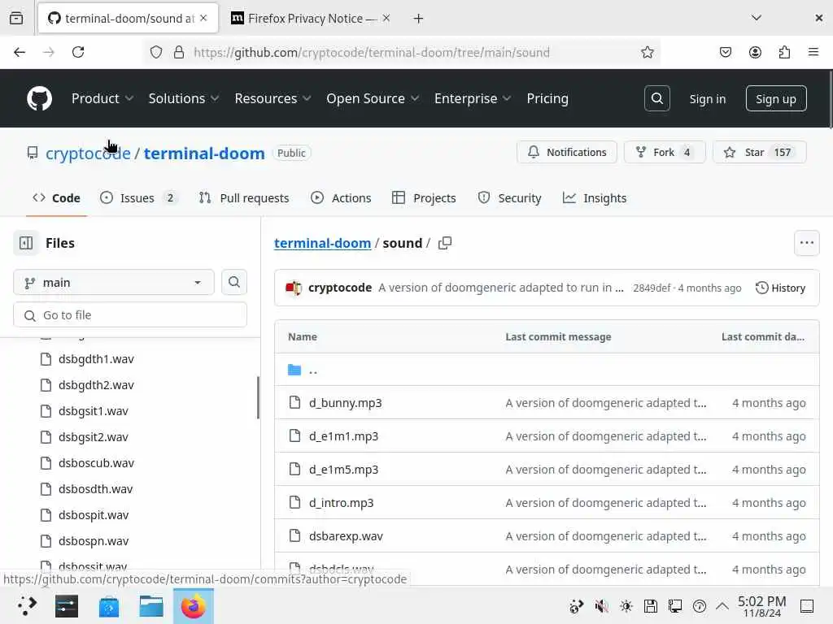Screen dimensions: 833x624
Task: Copy path using icon beside sound
Action: (445, 243)
